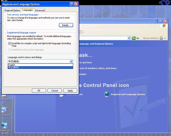The width and height of the screenshot is (171, 136).
Task: Open the Norton AntiVirus dropdown arrow
Action: (x=165, y=38)
